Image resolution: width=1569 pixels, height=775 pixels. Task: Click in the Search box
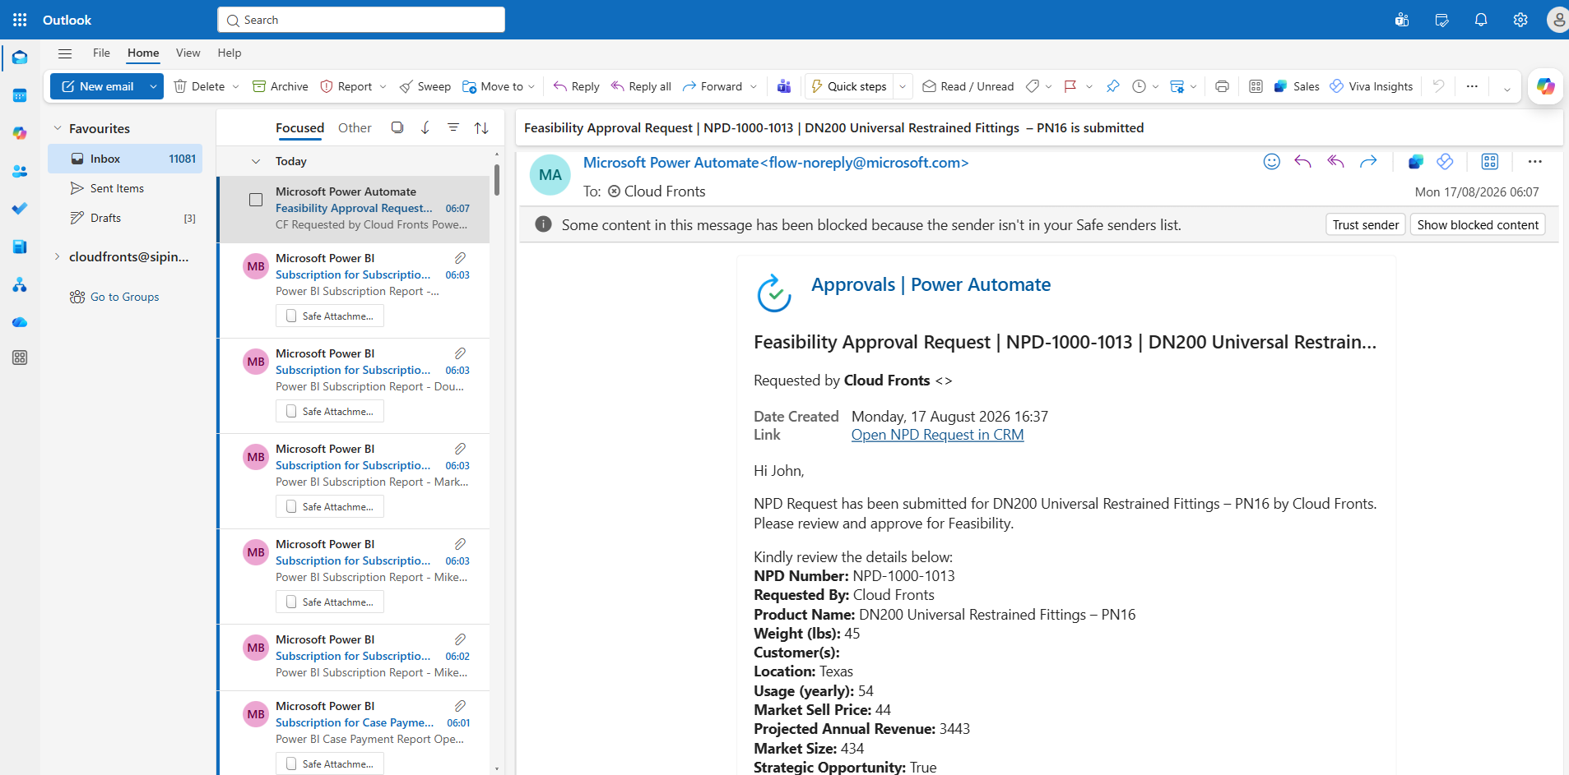click(x=361, y=20)
